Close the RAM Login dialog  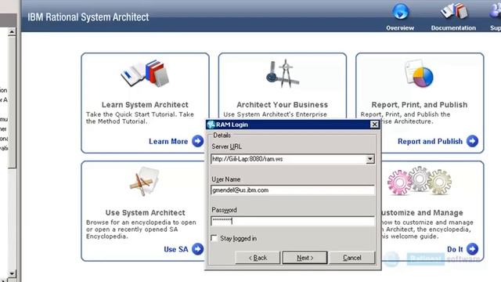coord(374,125)
